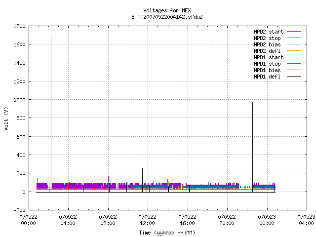Click the "NPD2 start" legend label
This screenshot has width=316, height=237.
coord(269,32)
